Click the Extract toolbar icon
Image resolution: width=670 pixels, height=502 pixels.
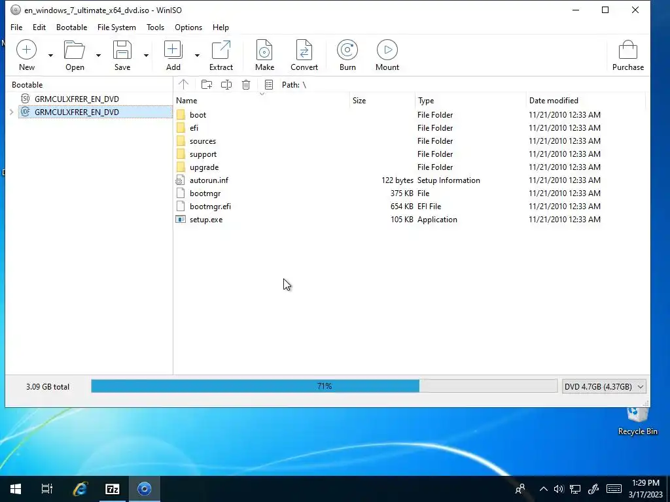point(221,50)
